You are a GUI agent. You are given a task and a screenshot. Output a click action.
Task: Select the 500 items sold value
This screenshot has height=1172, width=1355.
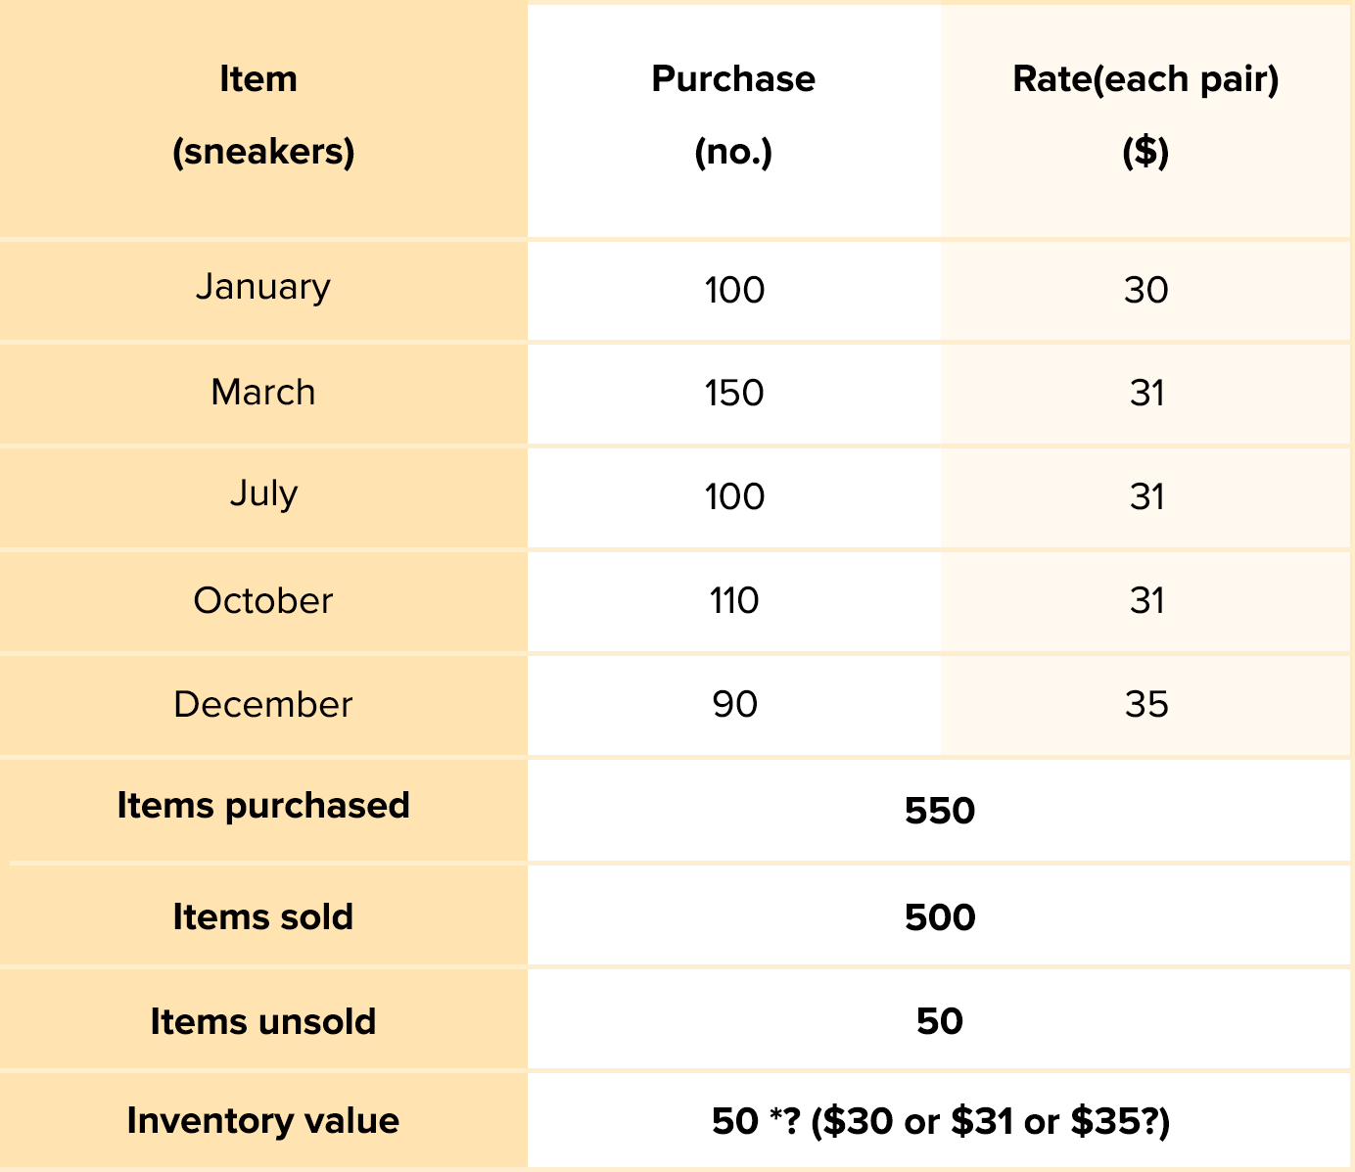click(x=940, y=917)
